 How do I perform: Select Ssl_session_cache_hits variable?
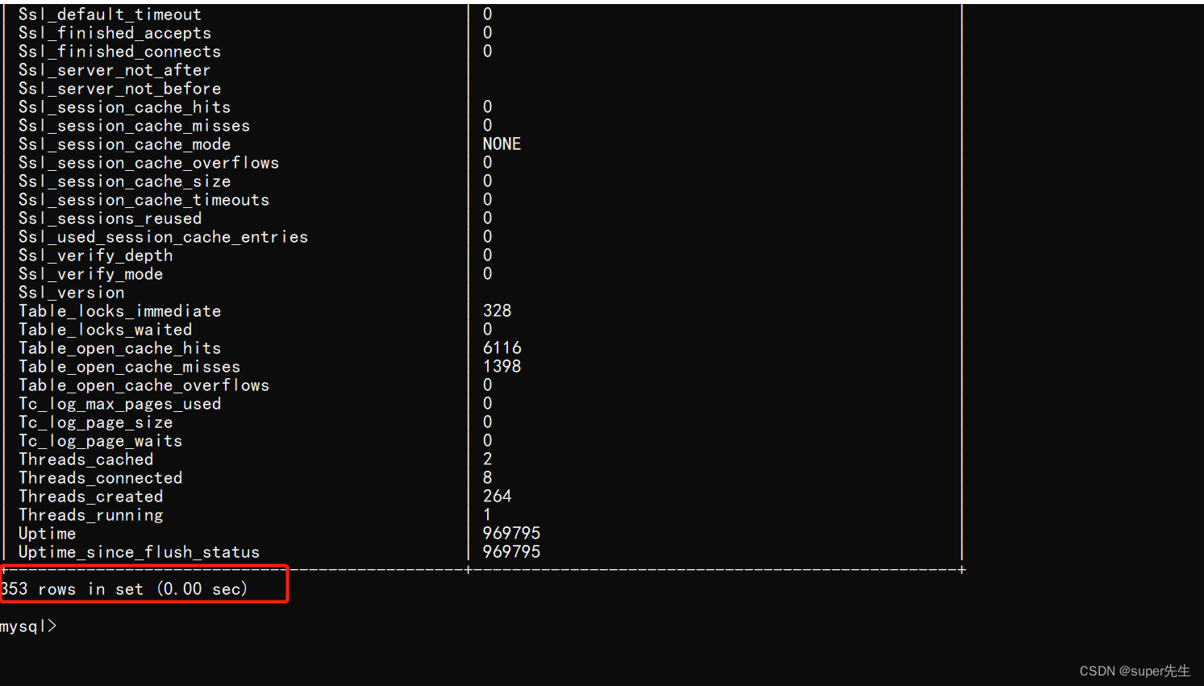pos(124,107)
